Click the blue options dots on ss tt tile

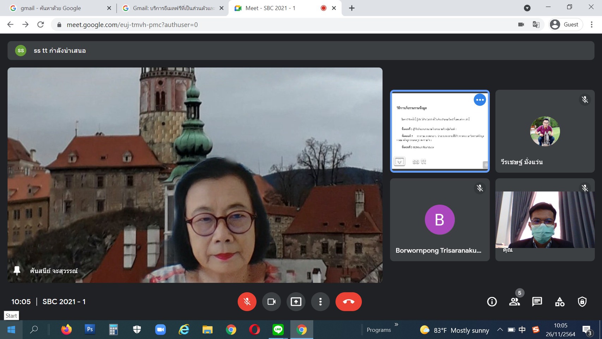pos(480,100)
